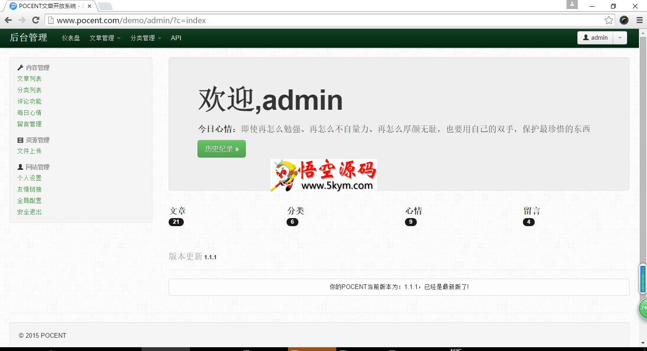Click the 后台管理 brand link
This screenshot has height=351, width=647.
point(28,38)
